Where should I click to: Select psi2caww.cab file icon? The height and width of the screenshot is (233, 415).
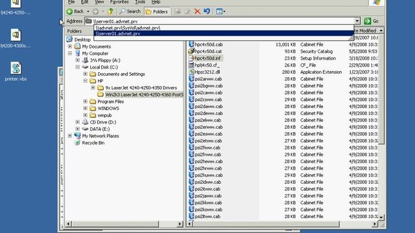[x=191, y=93]
